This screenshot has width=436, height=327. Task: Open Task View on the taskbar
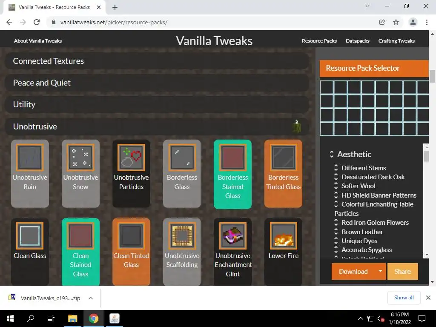pos(51,318)
